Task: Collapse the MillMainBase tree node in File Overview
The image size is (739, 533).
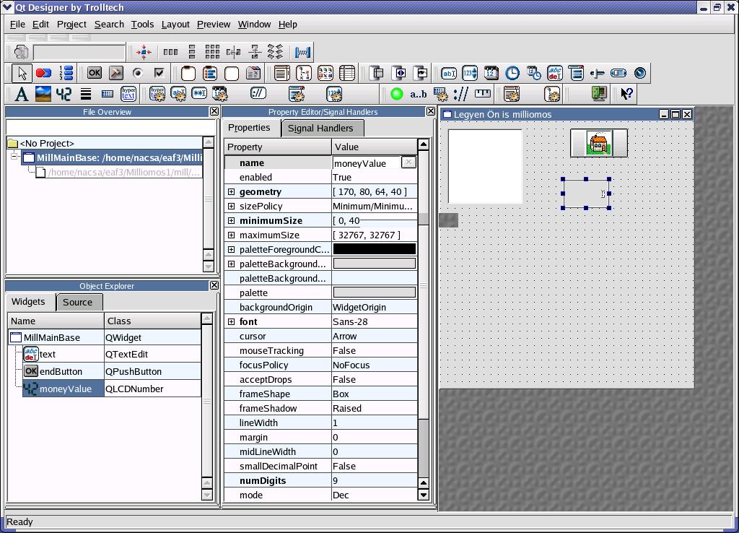Action: pos(14,157)
